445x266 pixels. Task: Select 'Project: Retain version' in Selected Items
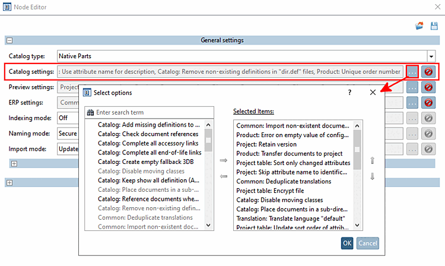[x=266, y=144]
